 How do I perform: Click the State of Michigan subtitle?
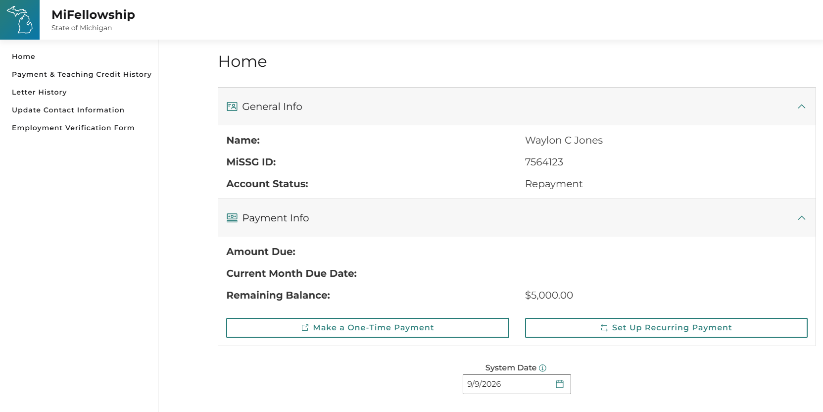pos(82,28)
